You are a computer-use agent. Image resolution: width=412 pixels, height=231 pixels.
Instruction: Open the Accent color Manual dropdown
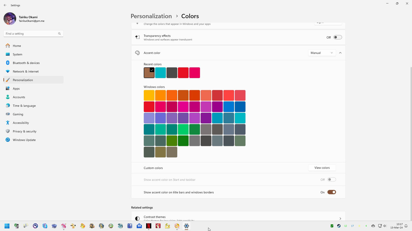(322, 53)
